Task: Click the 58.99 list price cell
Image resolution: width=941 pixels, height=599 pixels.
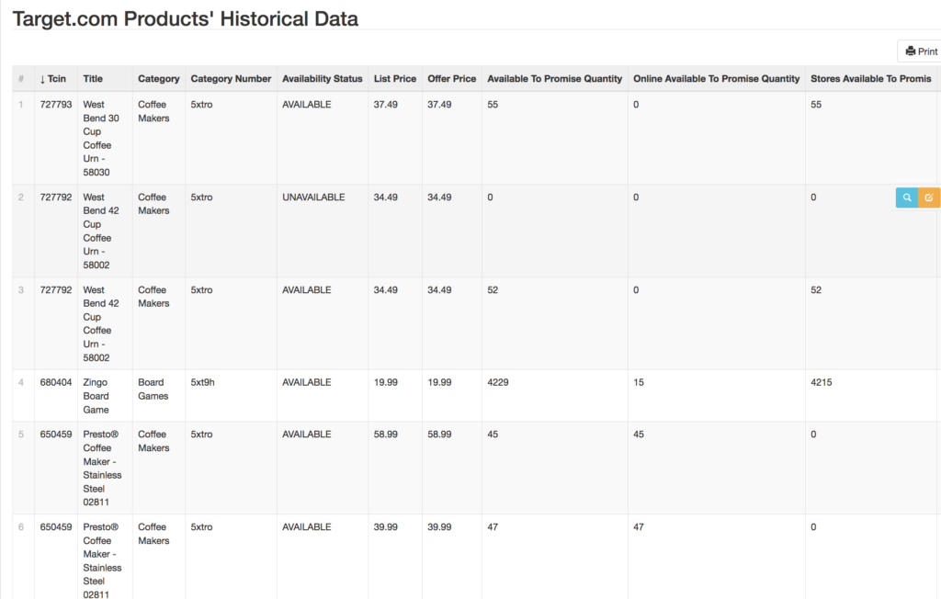Action: pyautogui.click(x=385, y=435)
